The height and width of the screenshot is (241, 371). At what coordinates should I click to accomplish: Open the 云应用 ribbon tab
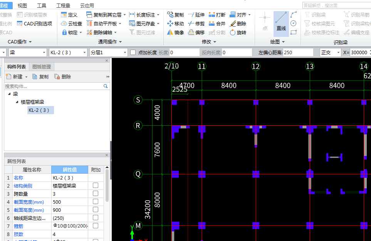tap(87, 5)
